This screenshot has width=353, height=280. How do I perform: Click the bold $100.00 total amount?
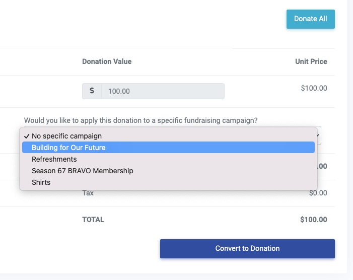pyautogui.click(x=313, y=220)
